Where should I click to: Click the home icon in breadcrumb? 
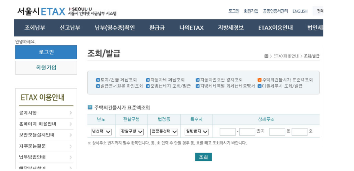266,56
